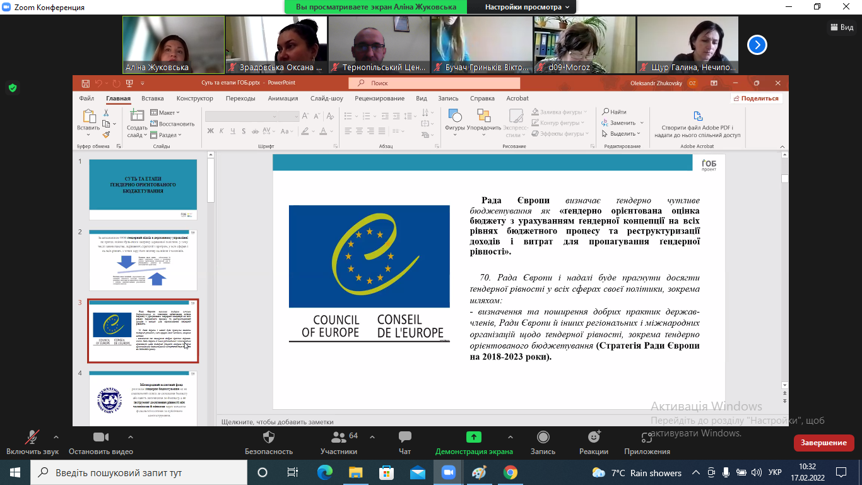Click the Поделиться button in PowerPoint
The width and height of the screenshot is (862, 485).
pyautogui.click(x=757, y=99)
